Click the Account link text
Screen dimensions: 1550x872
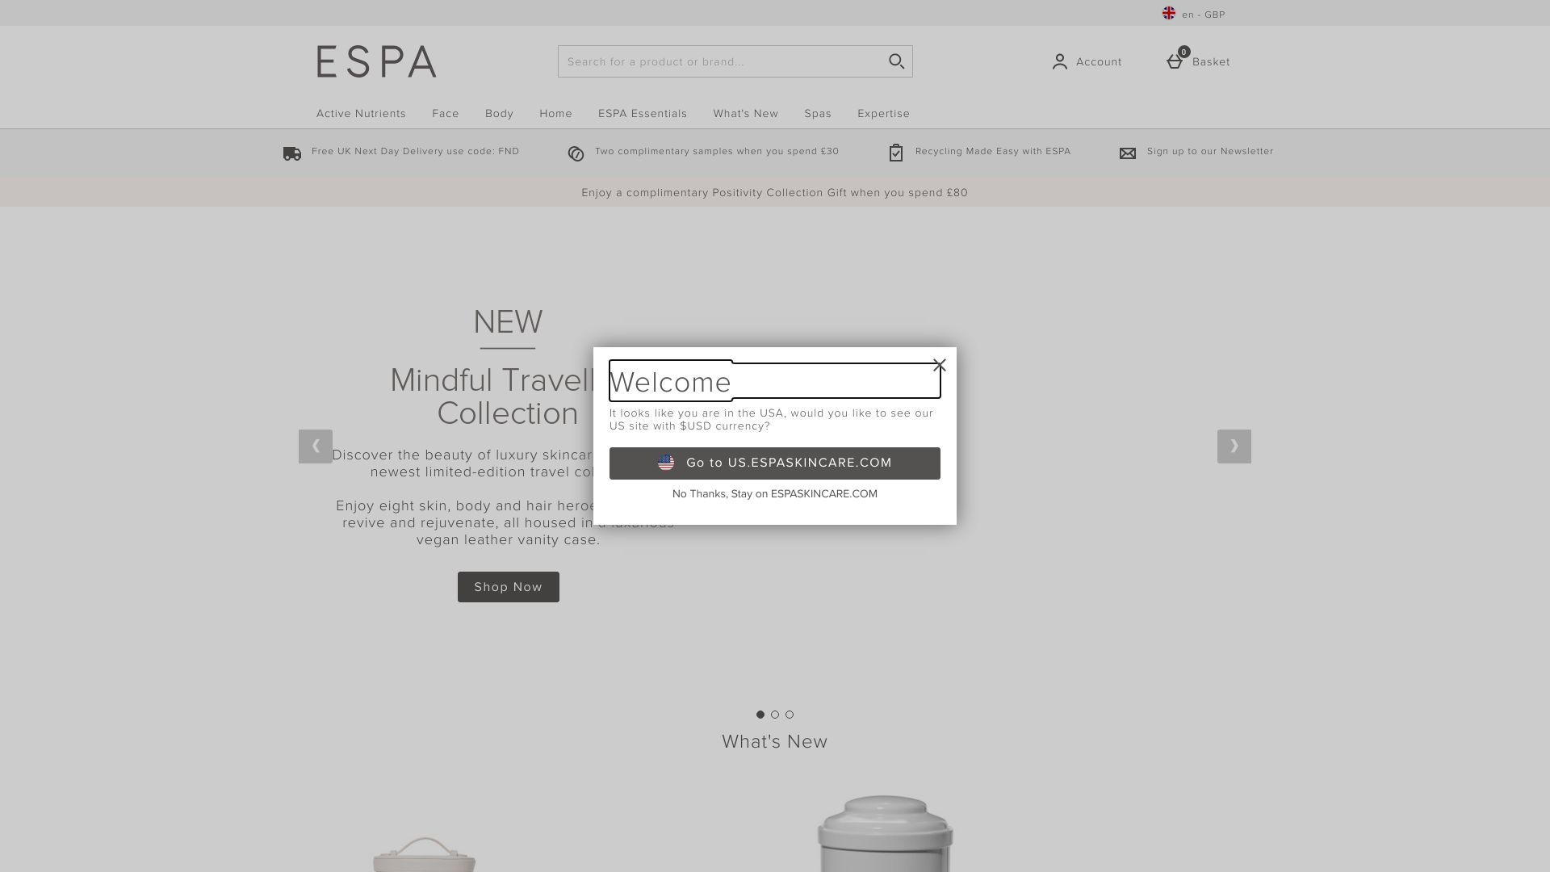pos(1099,62)
